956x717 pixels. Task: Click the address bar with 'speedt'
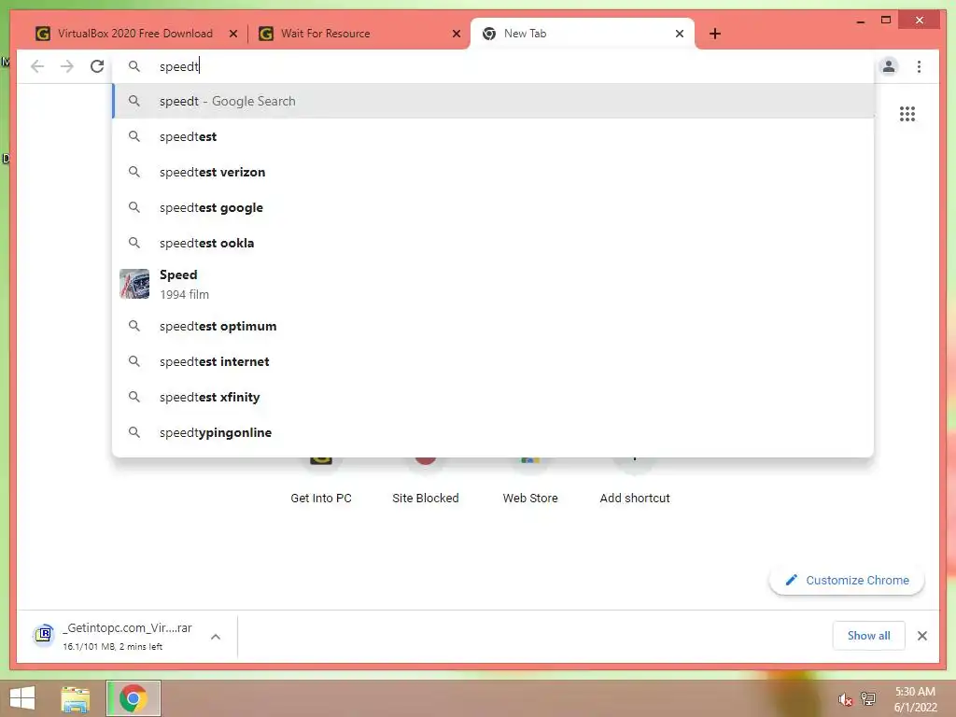coord(493,66)
